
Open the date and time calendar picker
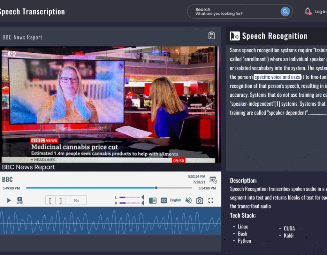pyautogui.click(x=213, y=180)
